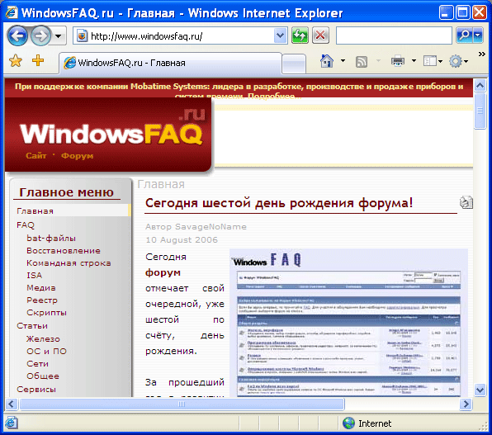Click the horizontal scrollbar thumb
Viewport: 492px width, 435px height.
[x=182, y=404]
